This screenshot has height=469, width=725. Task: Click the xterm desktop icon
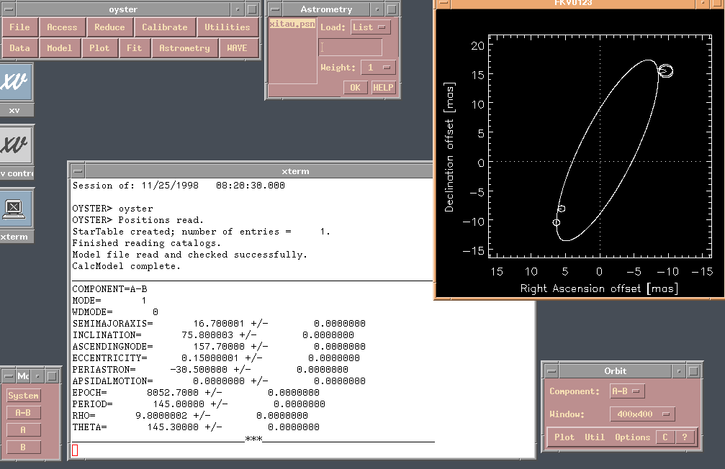click(x=15, y=209)
